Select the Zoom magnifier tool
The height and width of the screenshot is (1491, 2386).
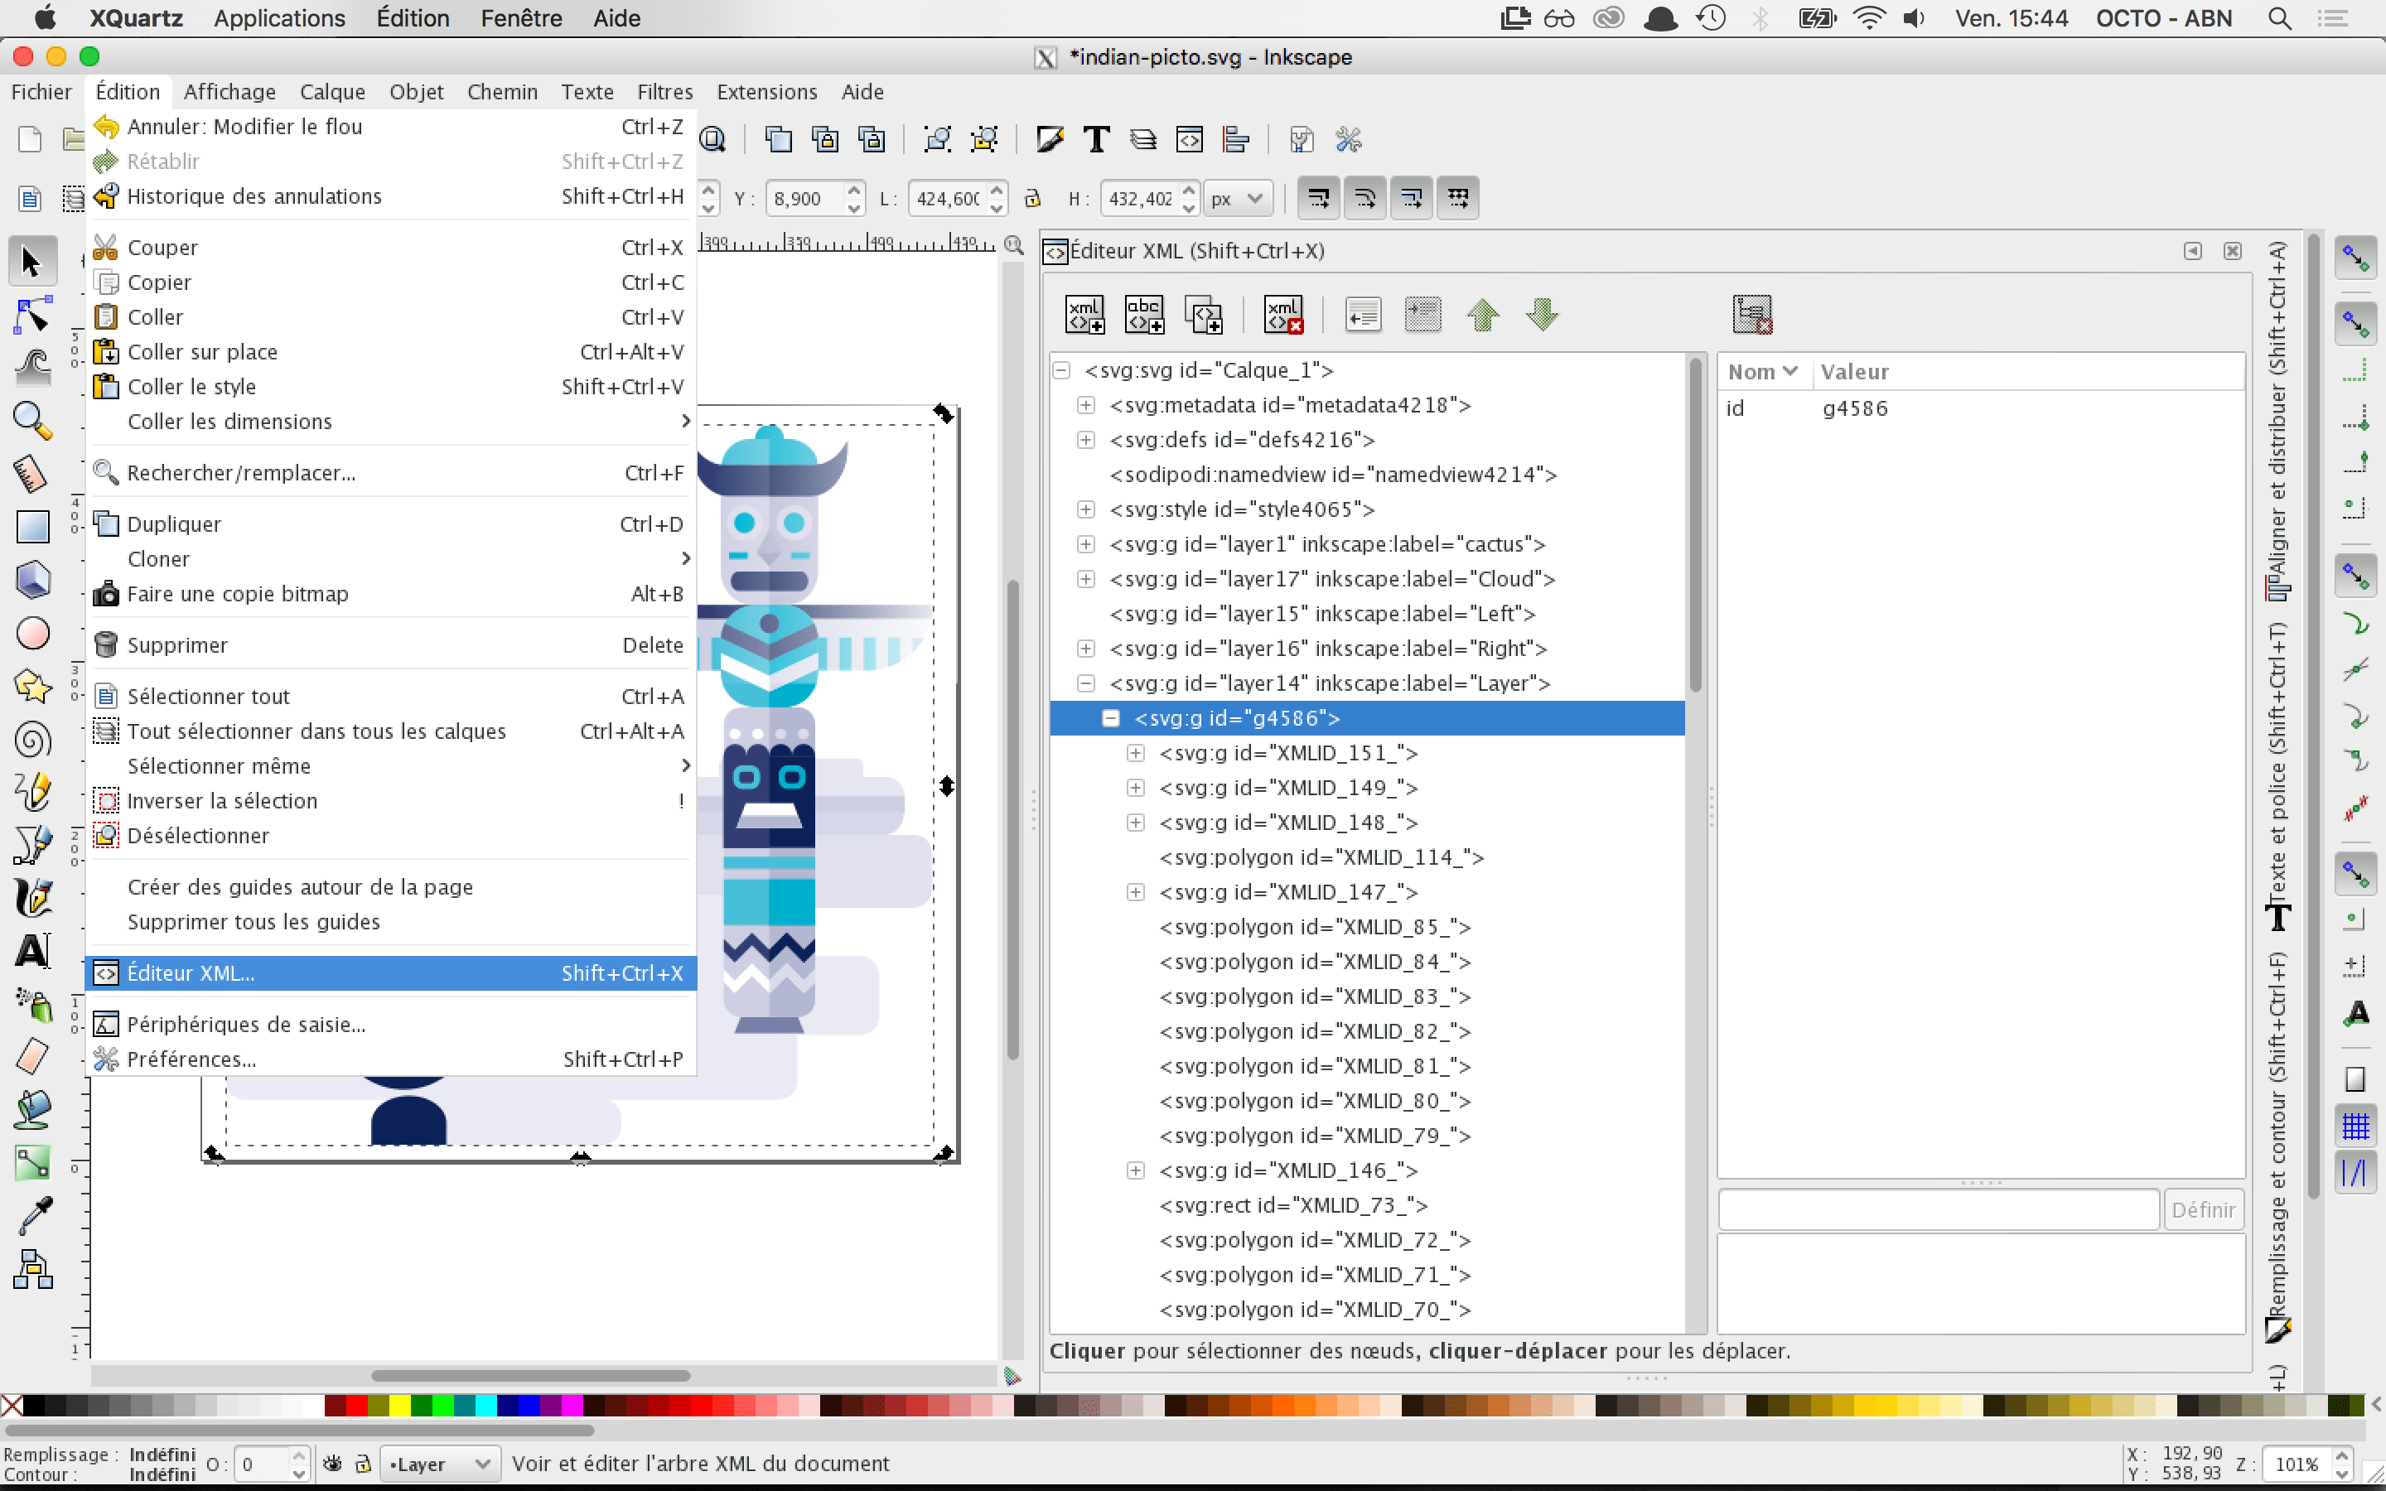click(x=32, y=421)
